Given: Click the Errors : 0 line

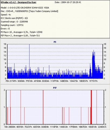Looking at the screenshot, I should point(5,29).
